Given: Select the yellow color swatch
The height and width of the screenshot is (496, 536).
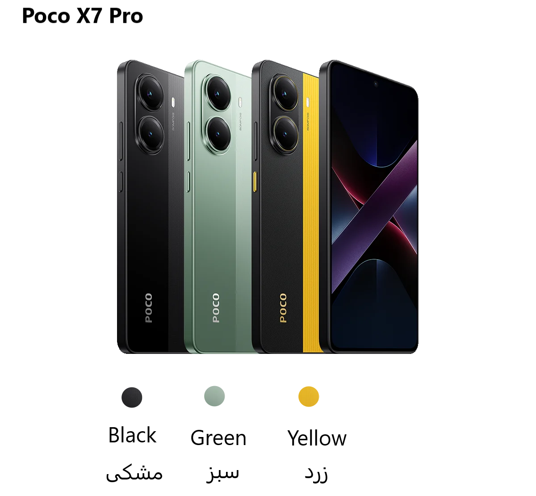Looking at the screenshot, I should click(309, 396).
